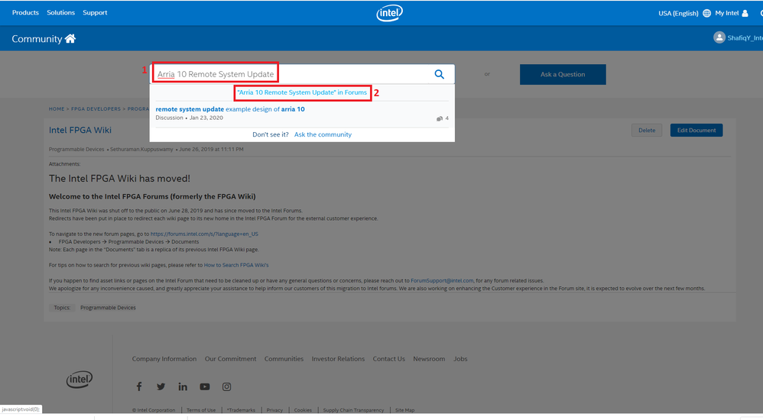This screenshot has height=420, width=763.
Task: Open Intel Instagram page icon
Action: click(226, 386)
